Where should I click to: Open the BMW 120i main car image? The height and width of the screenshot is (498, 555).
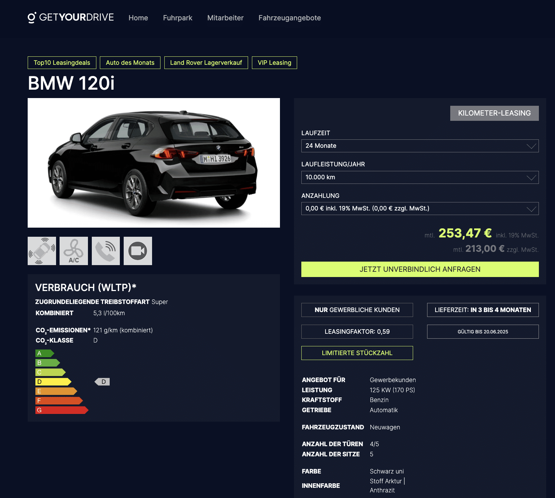pyautogui.click(x=154, y=163)
